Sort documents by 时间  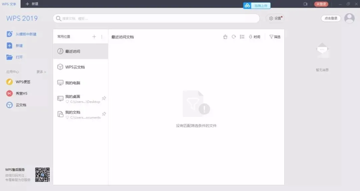coord(255,37)
